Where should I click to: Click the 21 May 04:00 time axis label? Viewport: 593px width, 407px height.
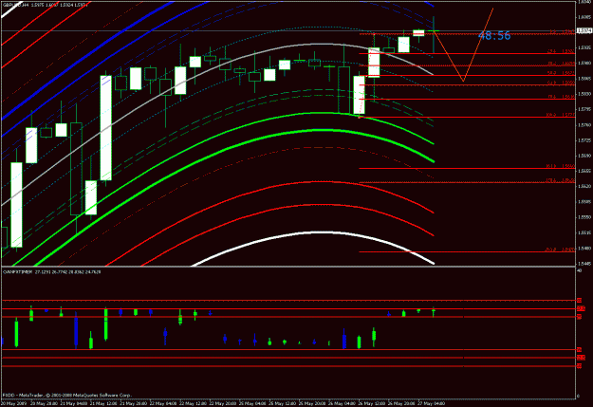tap(73, 403)
